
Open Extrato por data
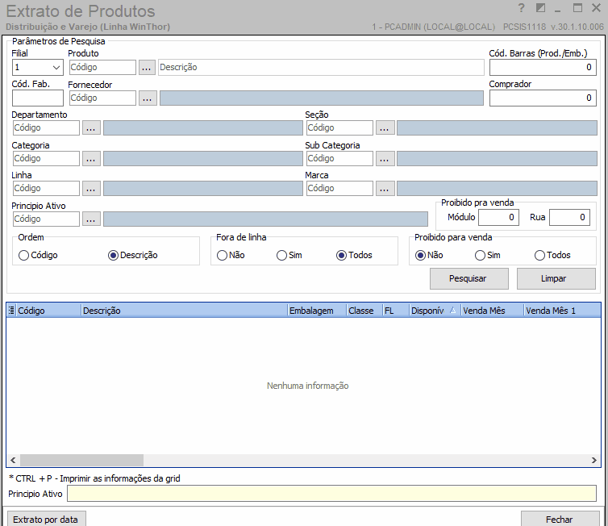coord(47,519)
